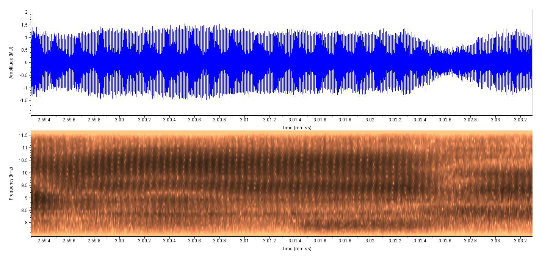Click the Amplitude (MU) axis title
The image size is (542, 256).
click(11, 63)
